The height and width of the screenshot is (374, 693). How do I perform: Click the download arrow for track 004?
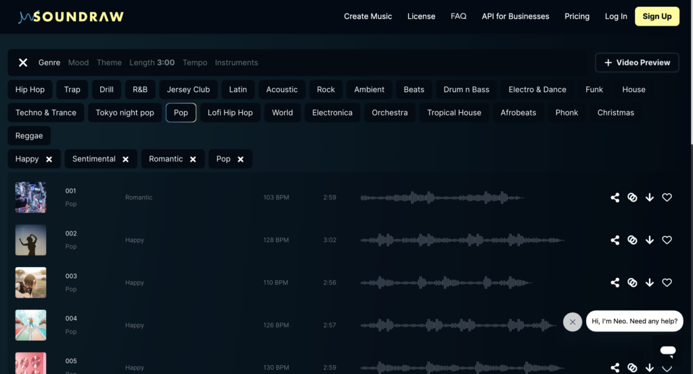[x=650, y=325]
